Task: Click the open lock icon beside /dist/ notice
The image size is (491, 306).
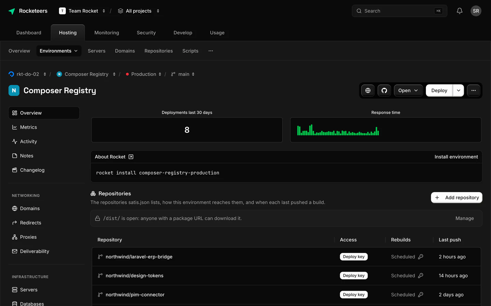Action: pyautogui.click(x=98, y=218)
